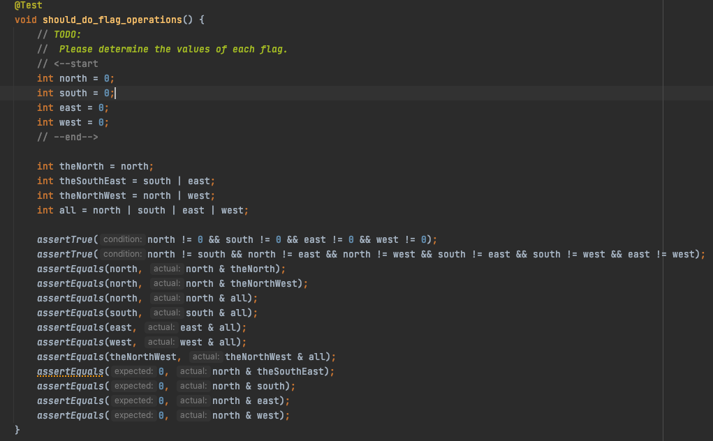Image resolution: width=713 pixels, height=441 pixels.
Task: Click the condition: inlay hint
Action: (122, 239)
